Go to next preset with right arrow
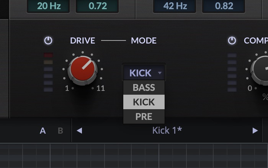Viewport: 268px width, 168px height. click(x=255, y=131)
